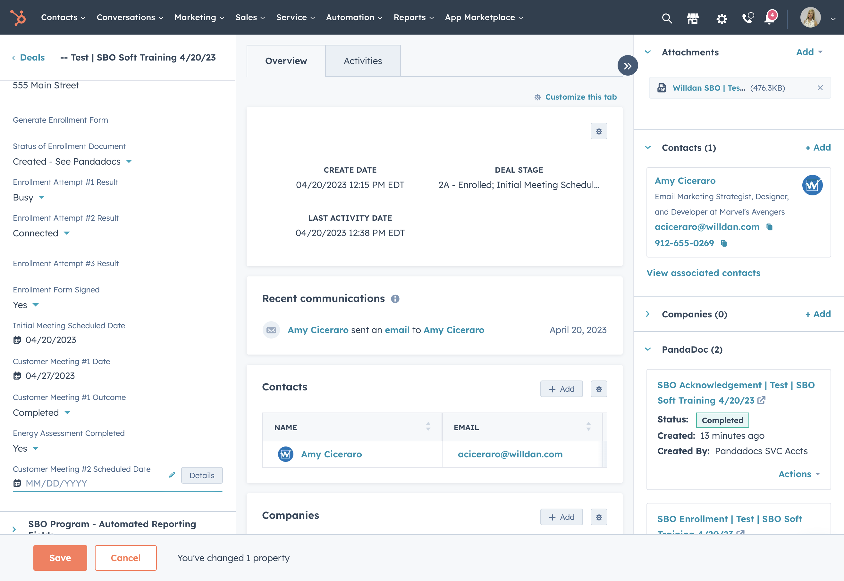Open the Sales navigation menu
The height and width of the screenshot is (581, 844).
250,18
